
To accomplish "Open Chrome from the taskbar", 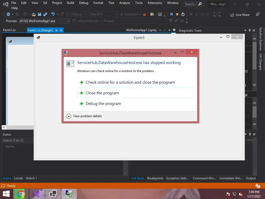I will pos(21,194).
